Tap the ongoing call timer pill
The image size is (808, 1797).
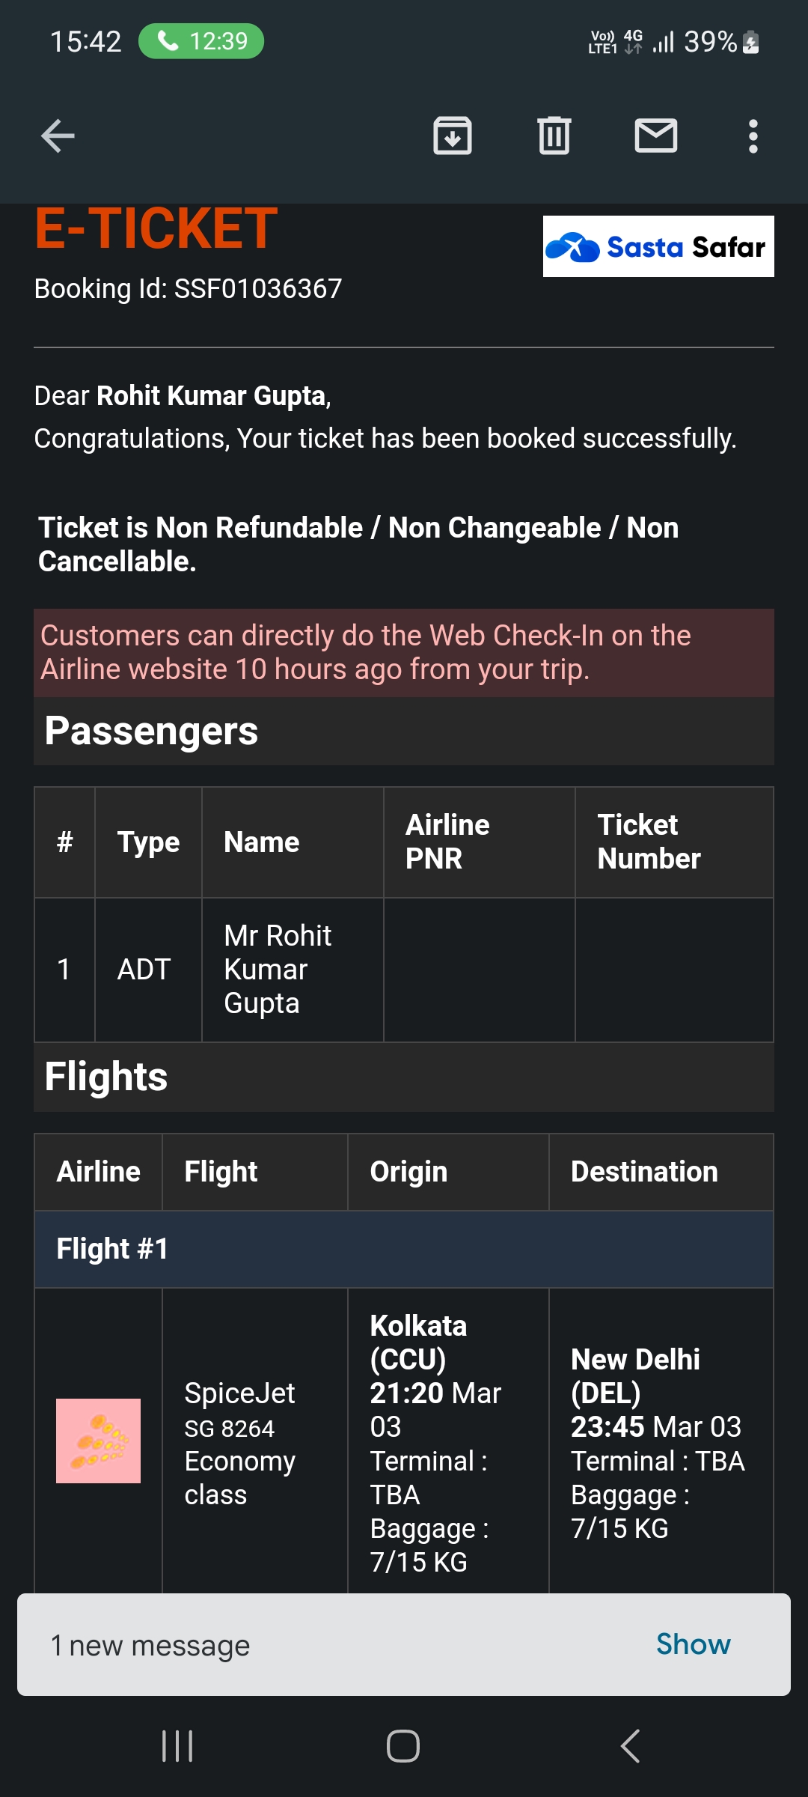(201, 41)
